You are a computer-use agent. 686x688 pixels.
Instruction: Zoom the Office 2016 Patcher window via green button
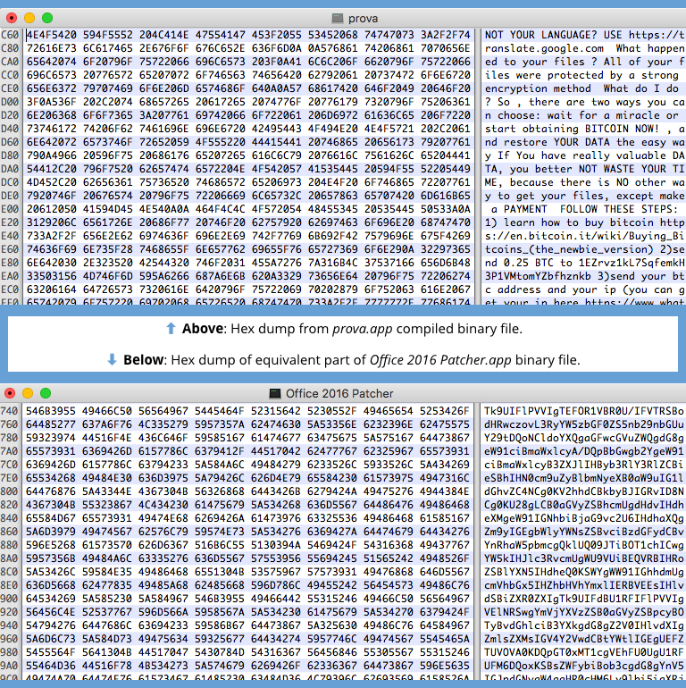pyautogui.click(x=46, y=393)
